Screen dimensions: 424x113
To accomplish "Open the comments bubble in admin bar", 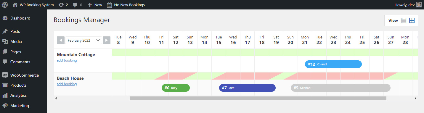I will click(x=75, y=5).
